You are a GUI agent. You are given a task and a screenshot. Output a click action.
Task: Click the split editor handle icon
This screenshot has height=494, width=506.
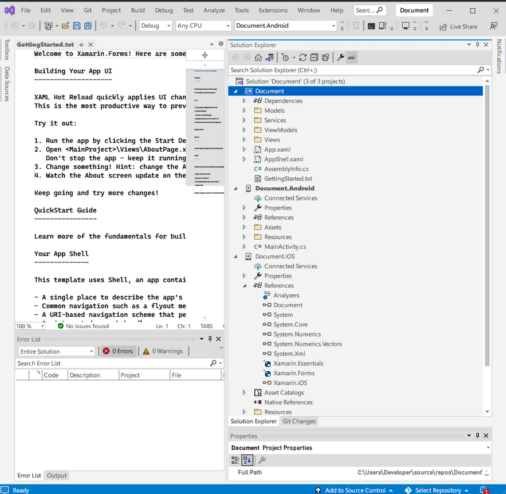coord(204,55)
